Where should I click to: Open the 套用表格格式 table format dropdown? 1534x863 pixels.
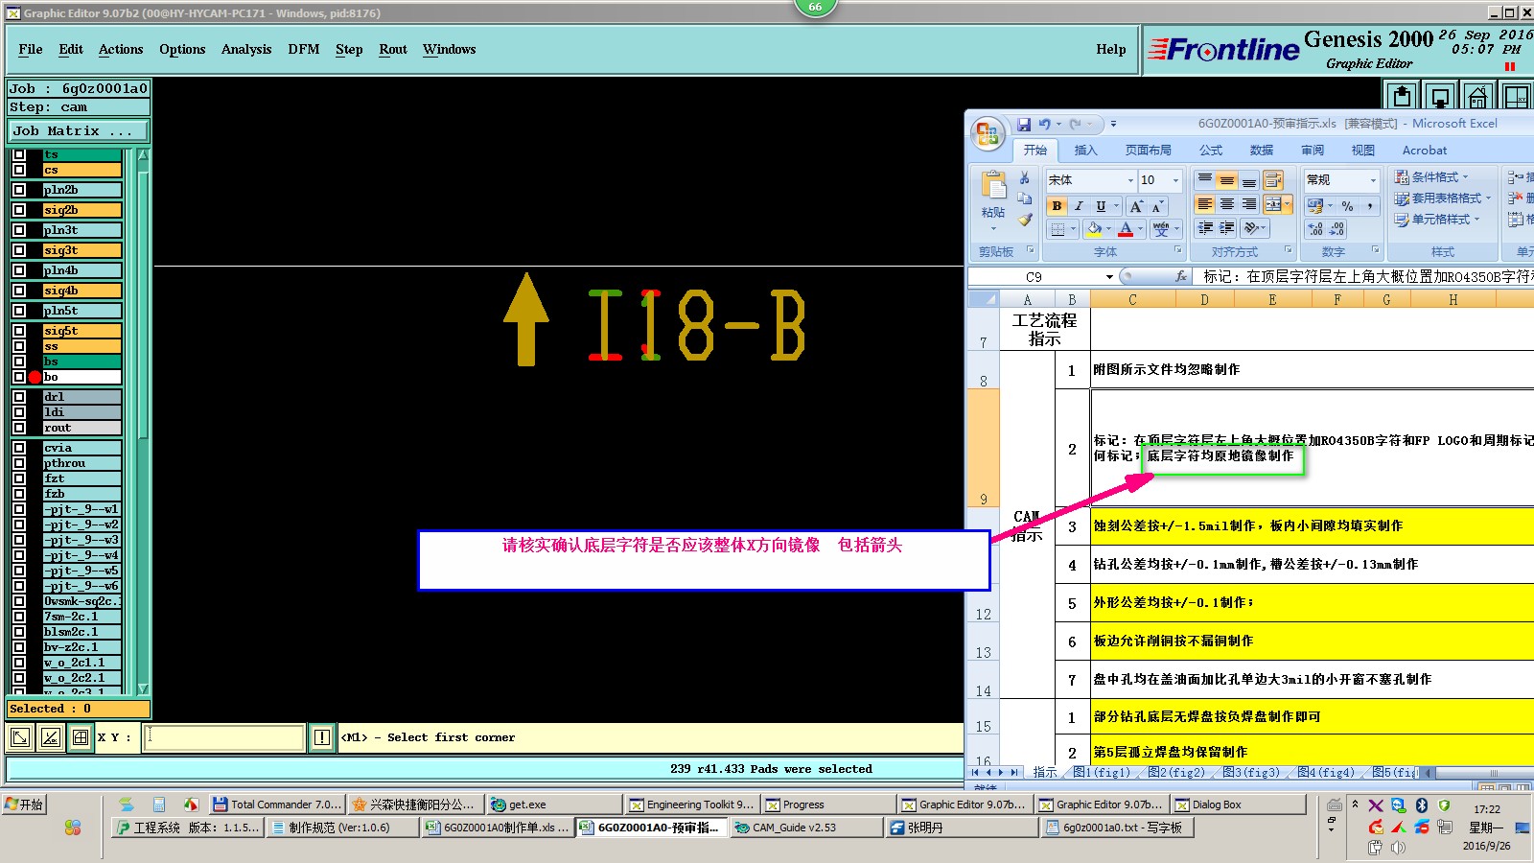pyautogui.click(x=1443, y=198)
